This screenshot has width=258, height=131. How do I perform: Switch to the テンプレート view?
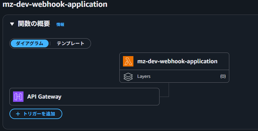[70, 43]
